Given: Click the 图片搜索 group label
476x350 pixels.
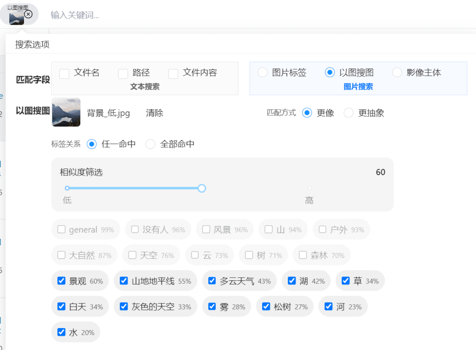Looking at the screenshot, I should [358, 87].
